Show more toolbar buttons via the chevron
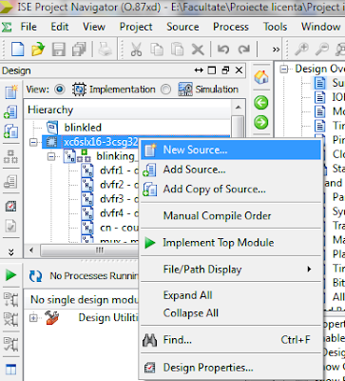The height and width of the screenshot is (381, 345). (276, 50)
